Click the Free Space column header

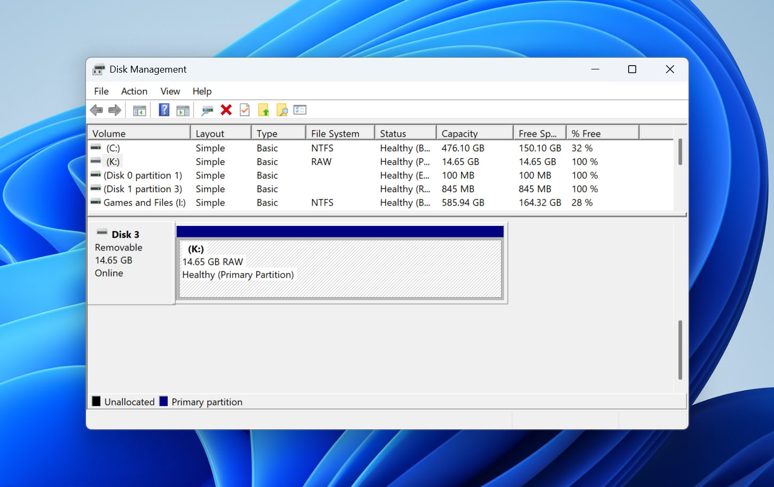540,133
